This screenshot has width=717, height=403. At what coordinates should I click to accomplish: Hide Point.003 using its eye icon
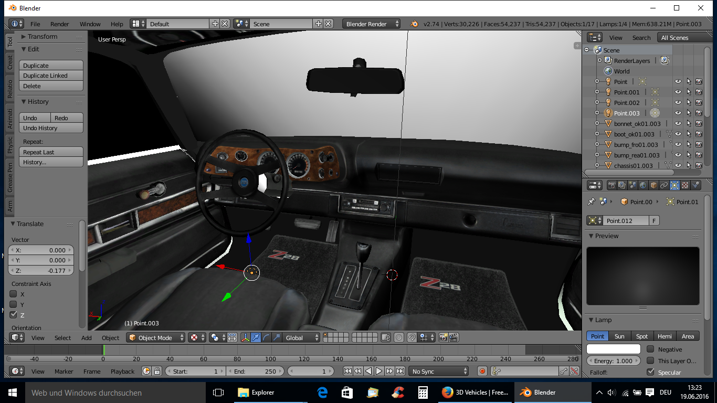pos(678,113)
